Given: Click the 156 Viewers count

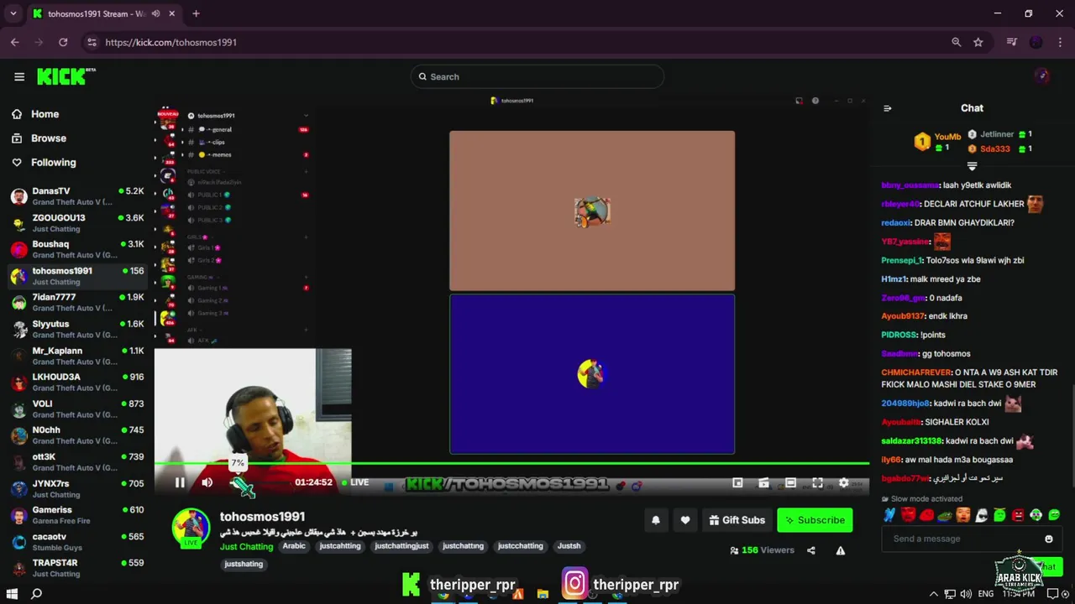Looking at the screenshot, I should coord(762,550).
